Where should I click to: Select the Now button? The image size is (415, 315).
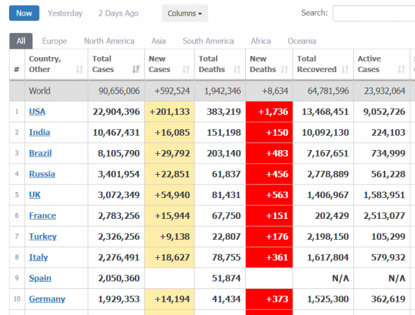click(x=24, y=13)
